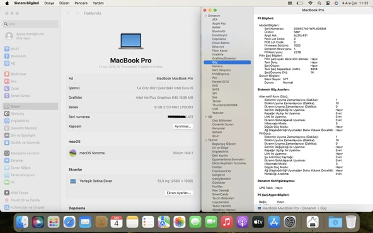
Task: Select Uygulamalar under Yazılım
Action: pyautogui.click(x=221, y=202)
